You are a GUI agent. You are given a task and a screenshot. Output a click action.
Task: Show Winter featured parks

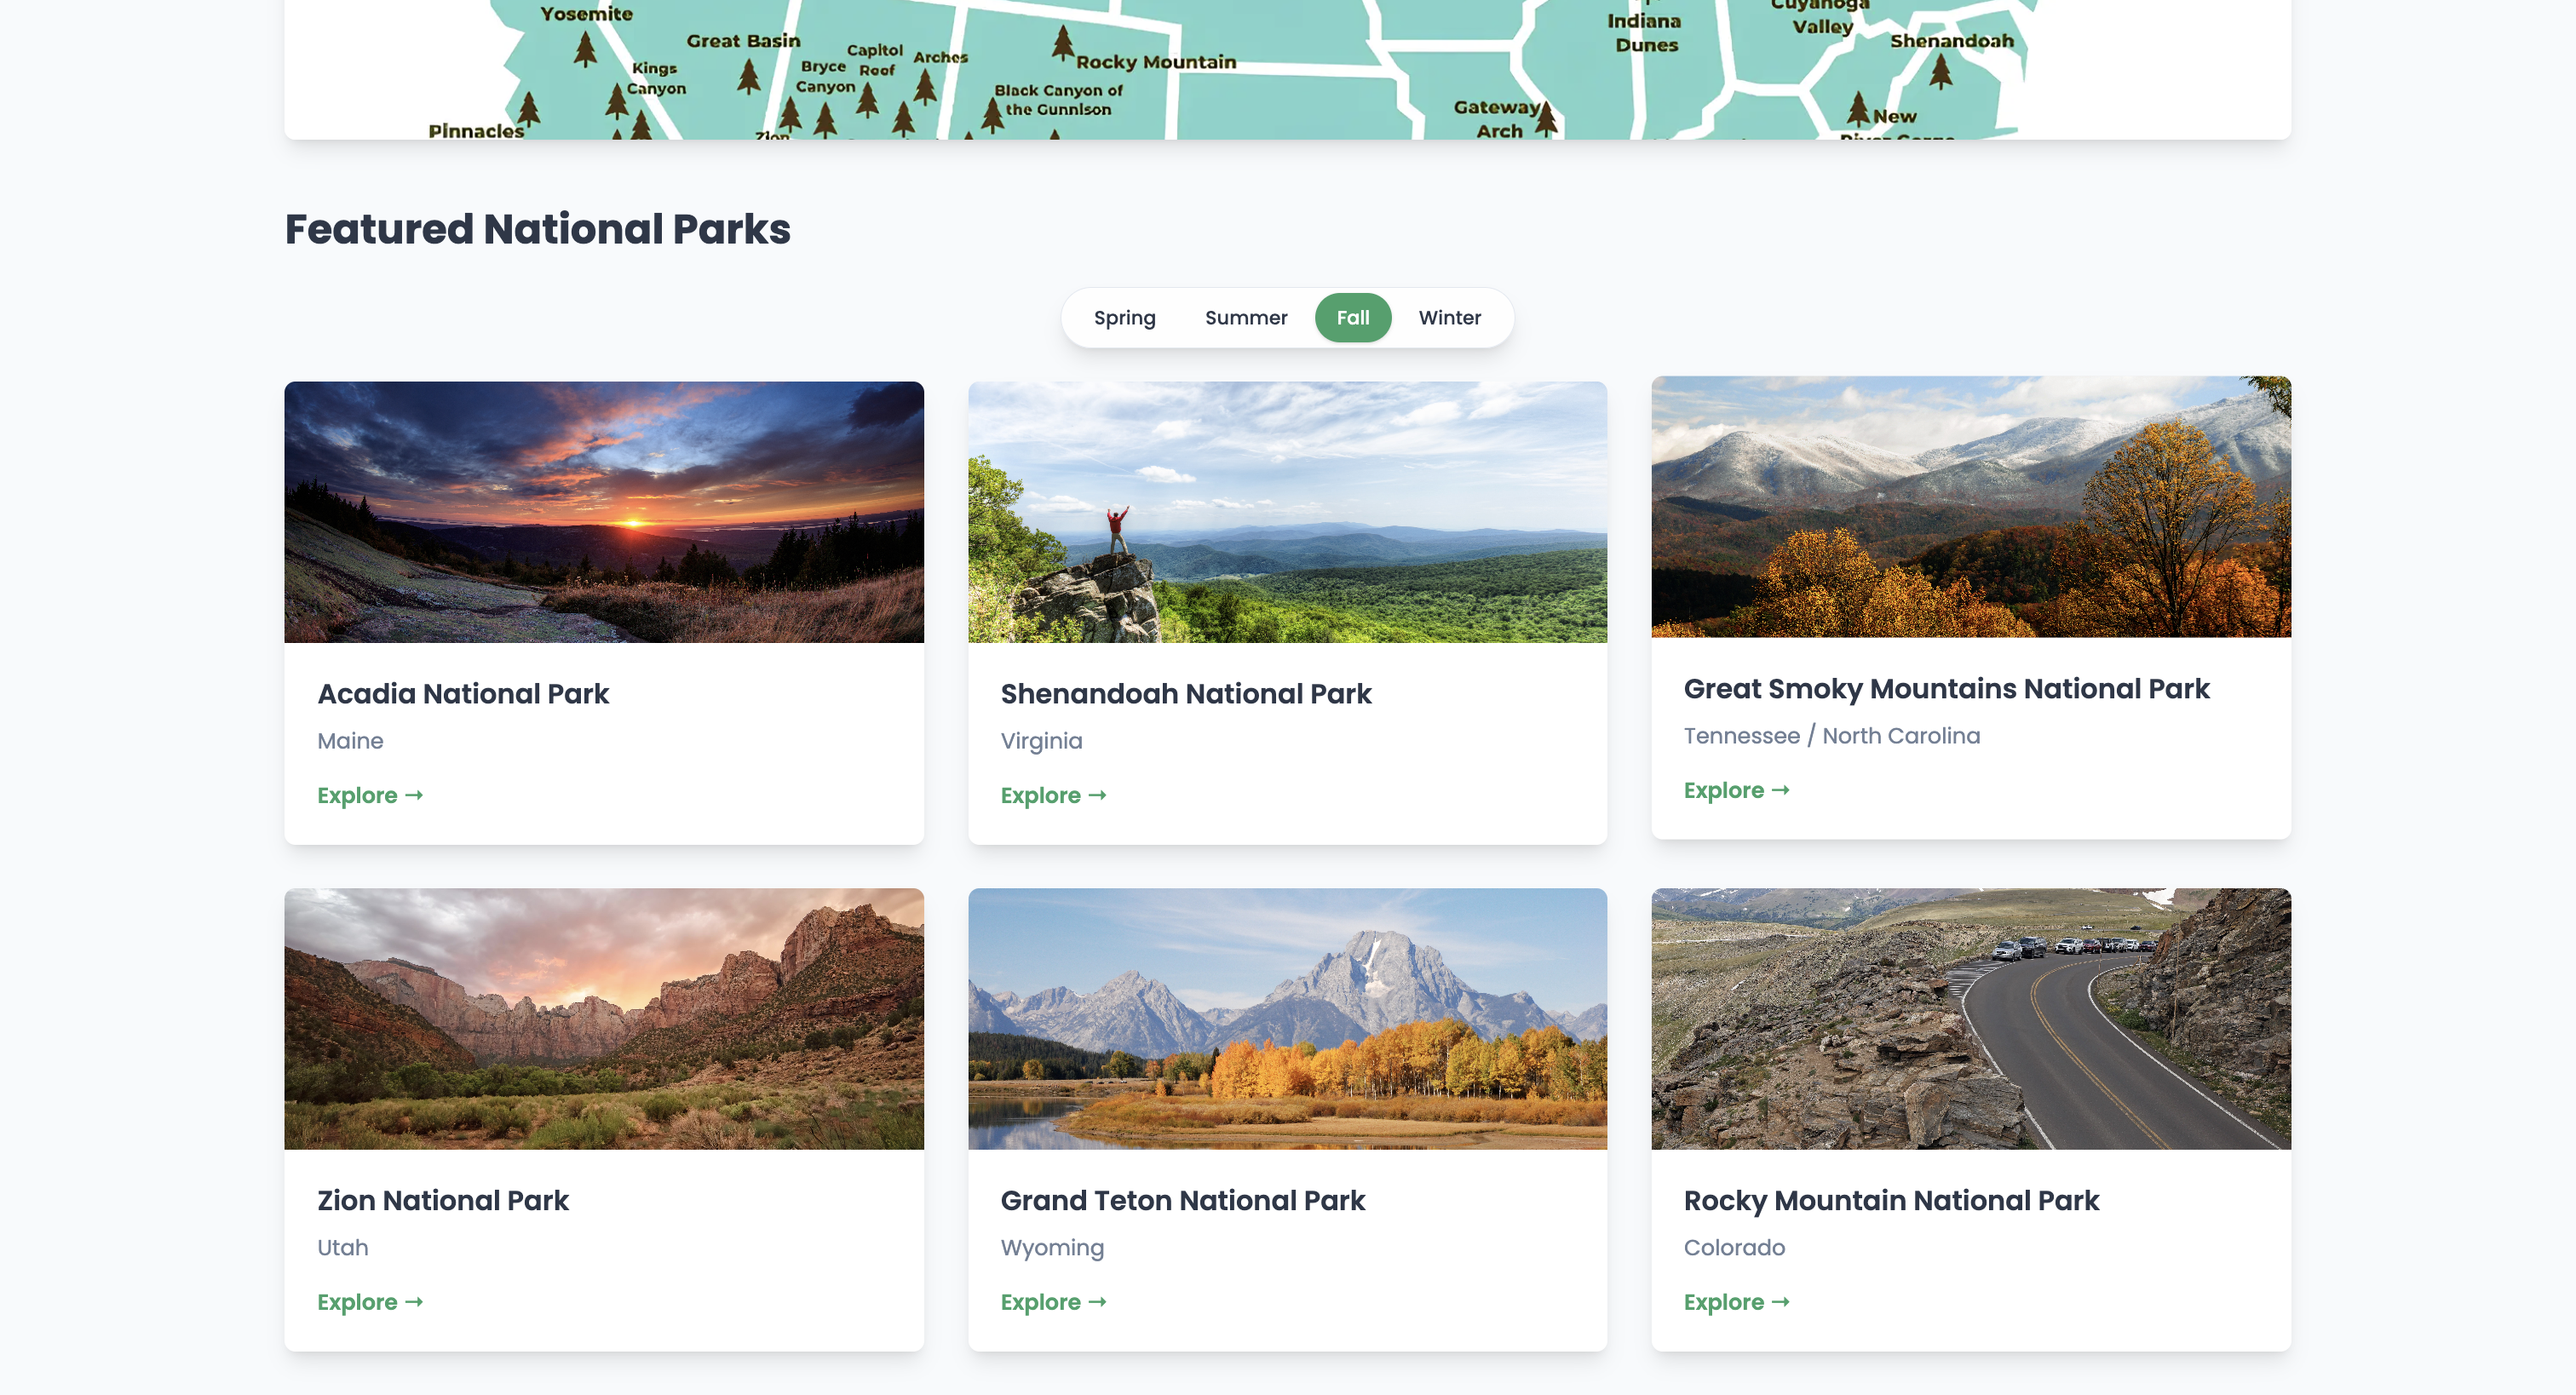pyautogui.click(x=1449, y=318)
